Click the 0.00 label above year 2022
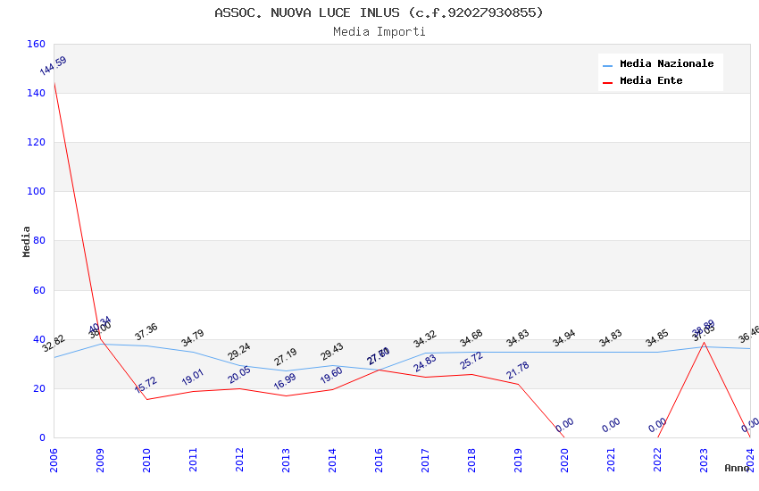This screenshot has height=491, width=759. click(657, 425)
